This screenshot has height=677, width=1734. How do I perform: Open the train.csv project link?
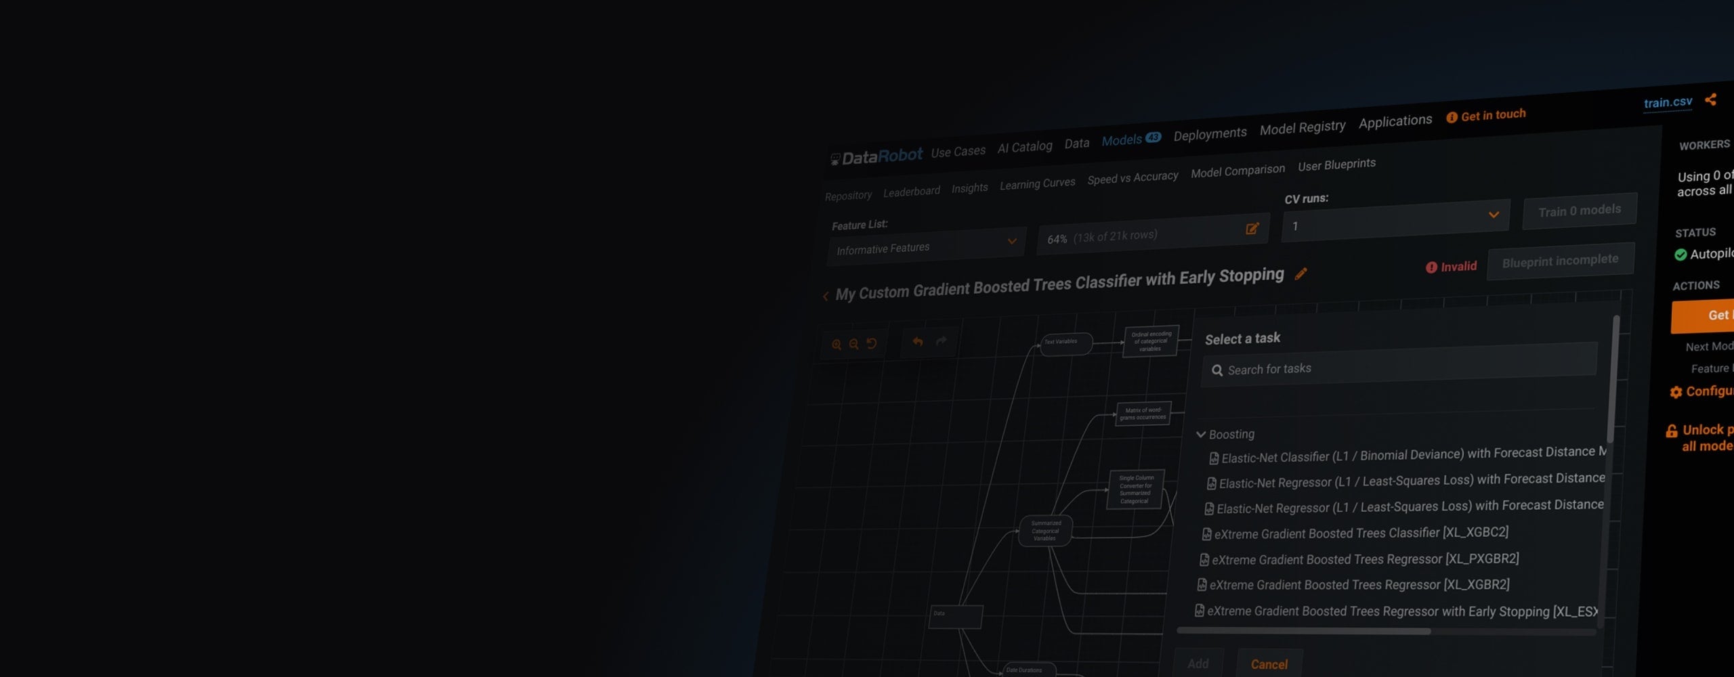pyautogui.click(x=1668, y=102)
